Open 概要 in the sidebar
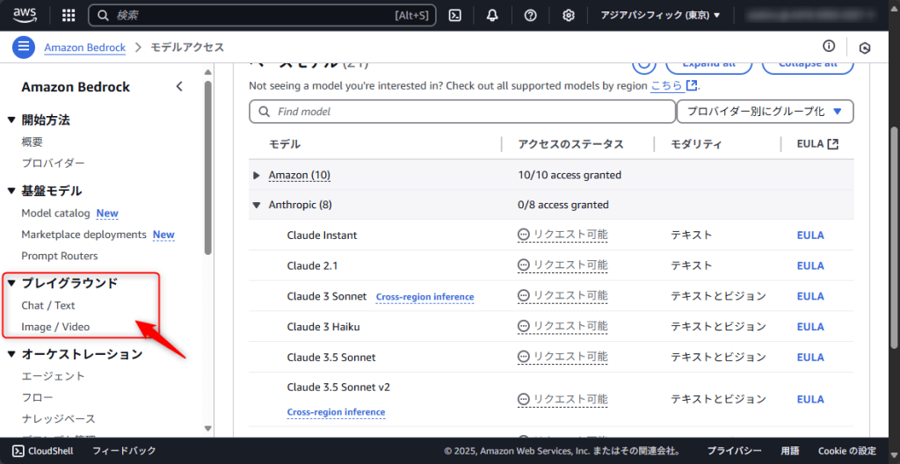This screenshot has height=464, width=900. (x=33, y=141)
